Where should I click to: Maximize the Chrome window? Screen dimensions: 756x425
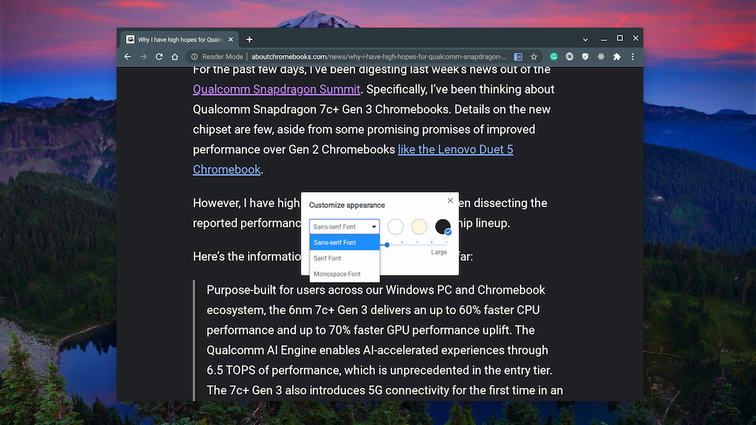[x=620, y=39]
